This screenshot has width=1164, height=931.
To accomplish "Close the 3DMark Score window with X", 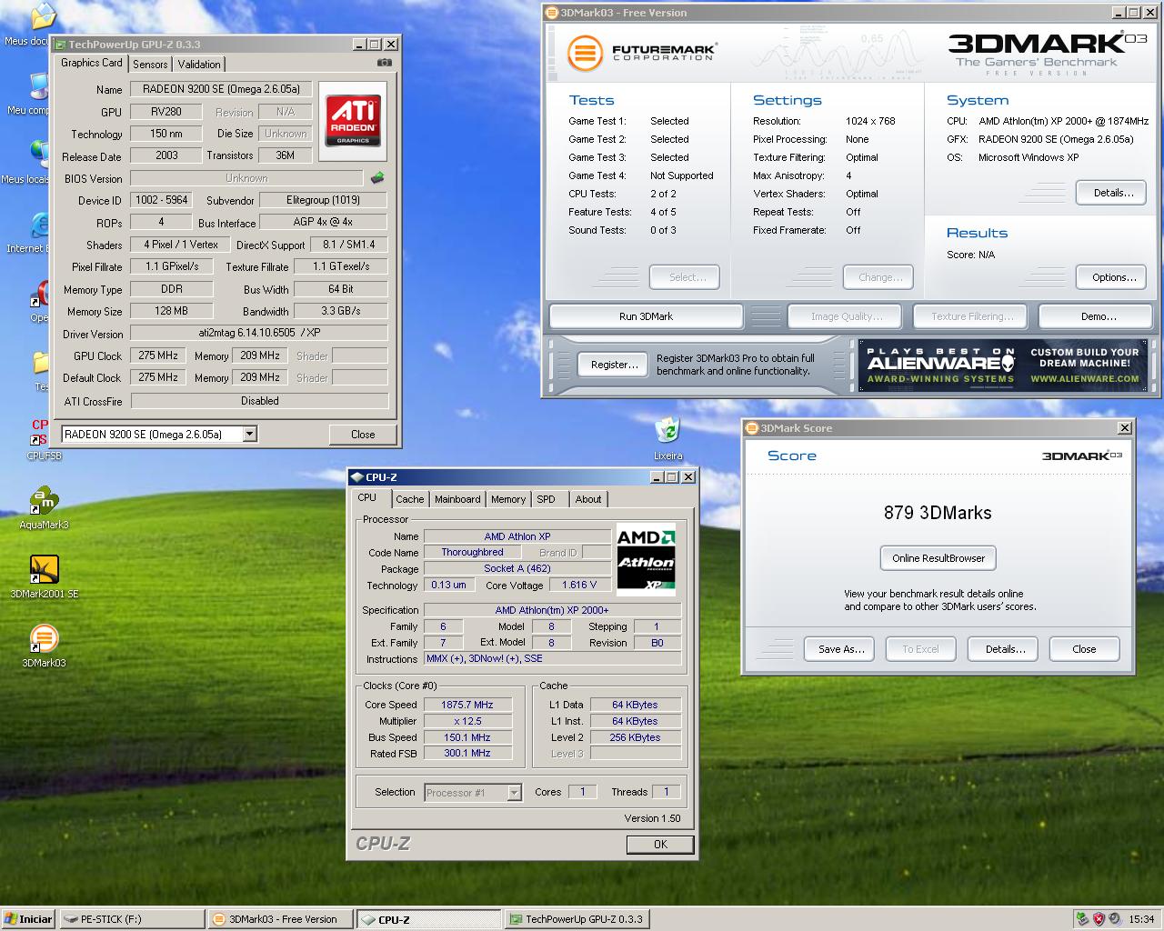I will (1125, 427).
